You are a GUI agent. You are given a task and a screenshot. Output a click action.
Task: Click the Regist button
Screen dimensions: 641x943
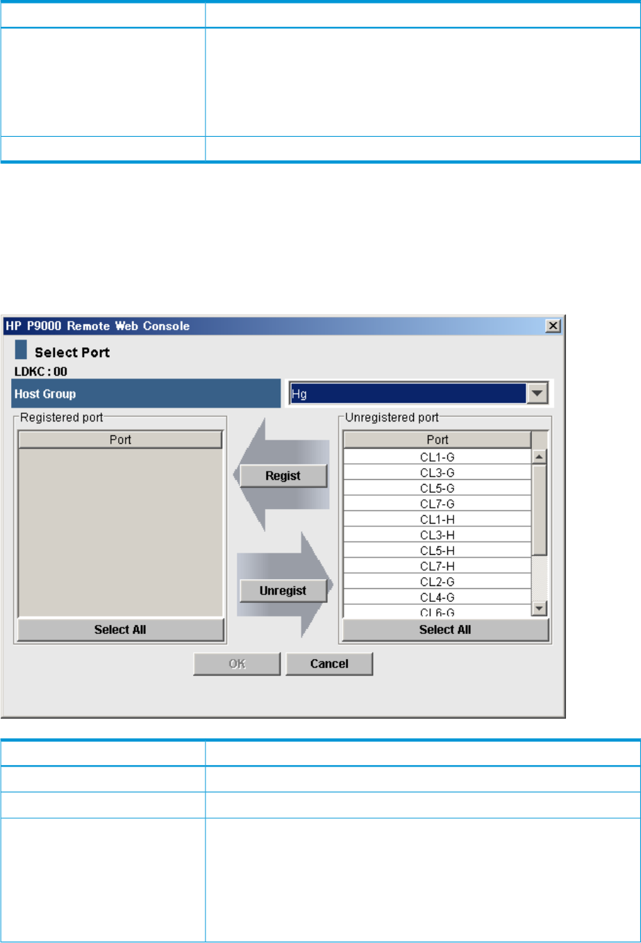tap(283, 476)
